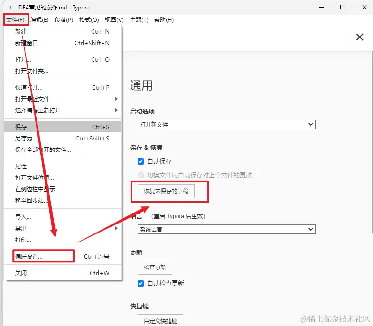This screenshot has width=373, height=326.
Task: Choose 关闭 menu entry
Action: tap(63, 273)
